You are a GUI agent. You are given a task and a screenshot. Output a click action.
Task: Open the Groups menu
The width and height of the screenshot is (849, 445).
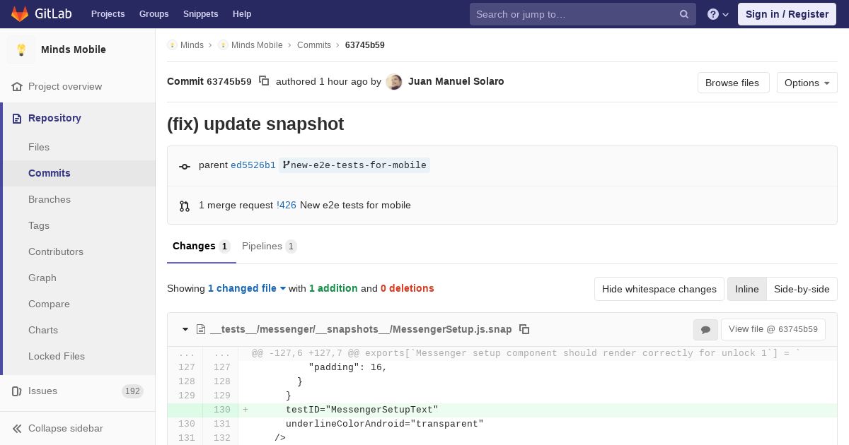tap(154, 14)
